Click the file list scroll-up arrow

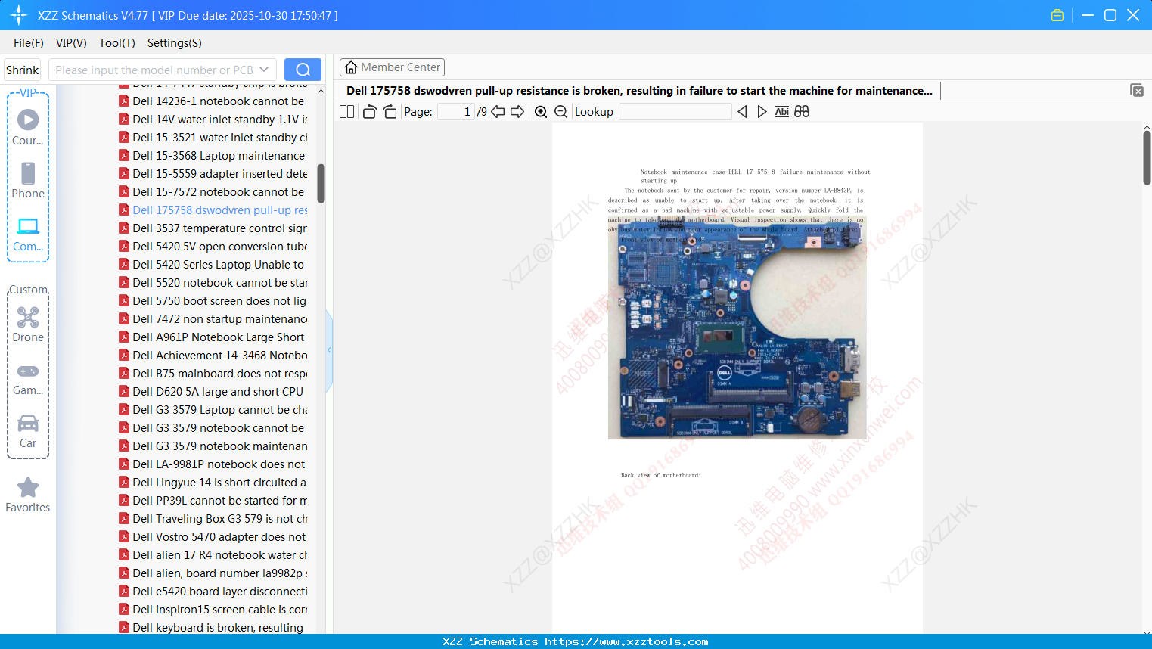(321, 91)
